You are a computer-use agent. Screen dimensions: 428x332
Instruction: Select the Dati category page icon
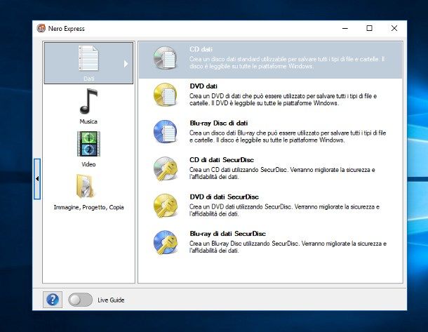(88, 58)
